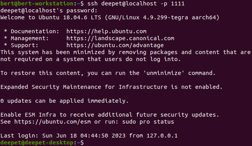
Task: Click the Last login timestamp line
Action: (89, 136)
